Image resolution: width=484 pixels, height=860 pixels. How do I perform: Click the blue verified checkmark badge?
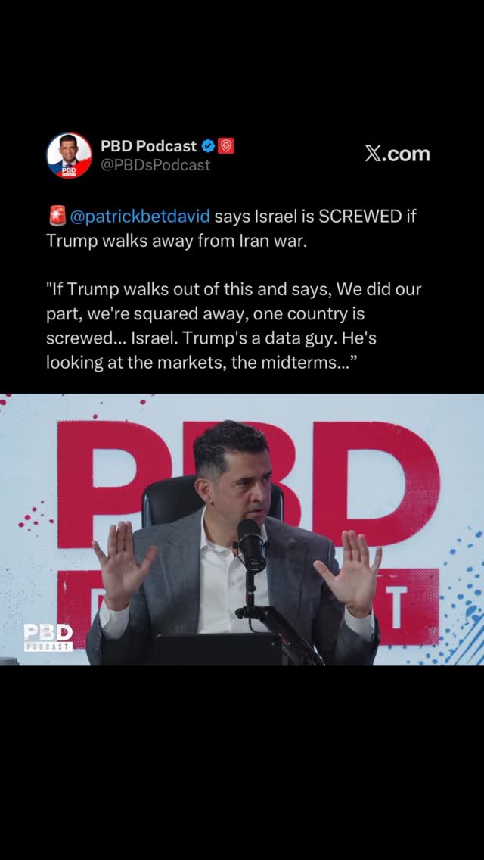pos(208,146)
